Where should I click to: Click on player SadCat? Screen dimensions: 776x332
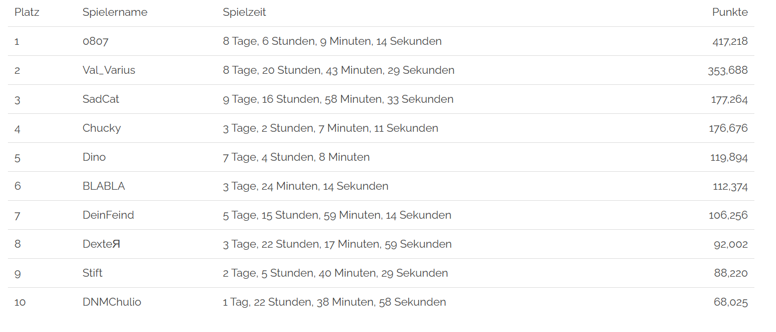(101, 99)
